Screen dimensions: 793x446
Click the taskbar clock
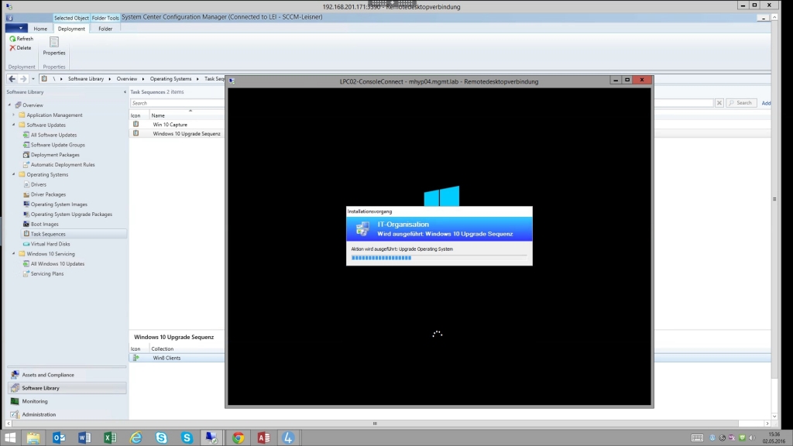point(774,438)
